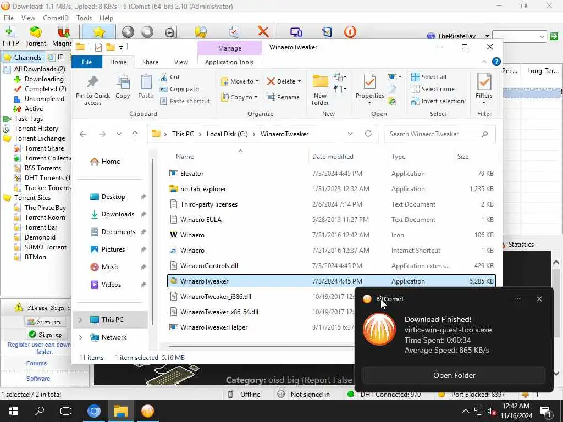Switch to the Share ribbon tab
Viewport: 563px width, 422px height.
pyautogui.click(x=150, y=62)
